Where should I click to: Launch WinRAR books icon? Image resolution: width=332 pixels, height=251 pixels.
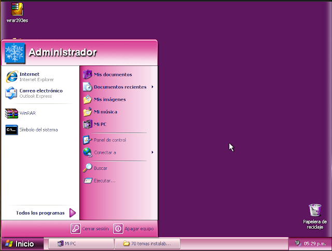(11, 113)
